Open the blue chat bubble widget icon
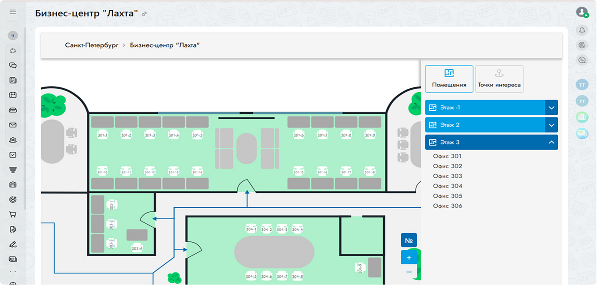 coord(582,133)
